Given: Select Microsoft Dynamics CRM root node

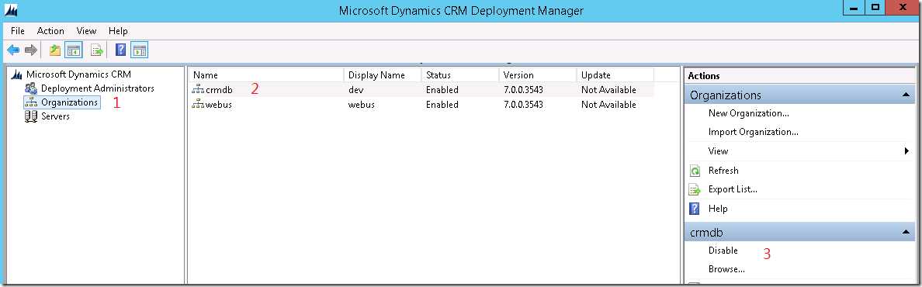Looking at the screenshot, I should point(79,74).
